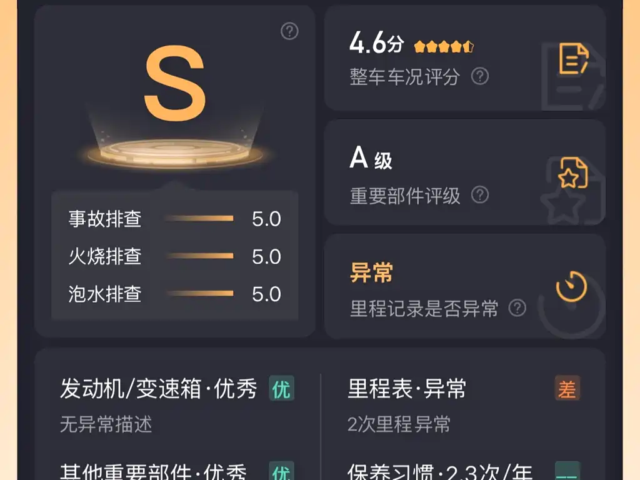Tap the green 优 badge for 发动机/变速箱
The width and height of the screenshot is (640, 480).
tap(282, 389)
